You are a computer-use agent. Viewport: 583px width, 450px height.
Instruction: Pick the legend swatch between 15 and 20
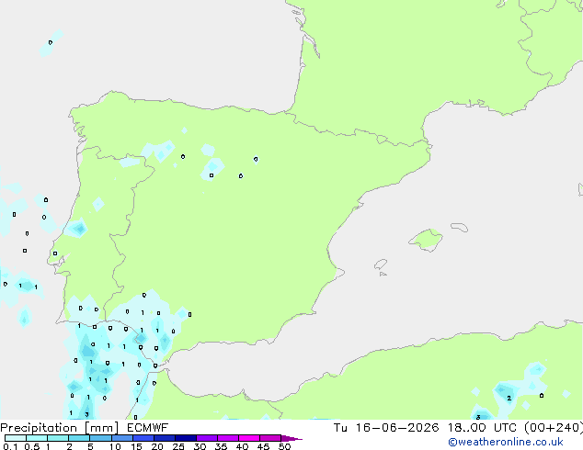(x=143, y=438)
